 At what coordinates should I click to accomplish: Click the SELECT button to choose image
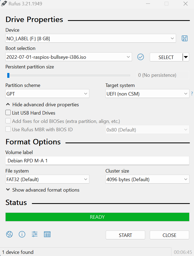click(166, 57)
